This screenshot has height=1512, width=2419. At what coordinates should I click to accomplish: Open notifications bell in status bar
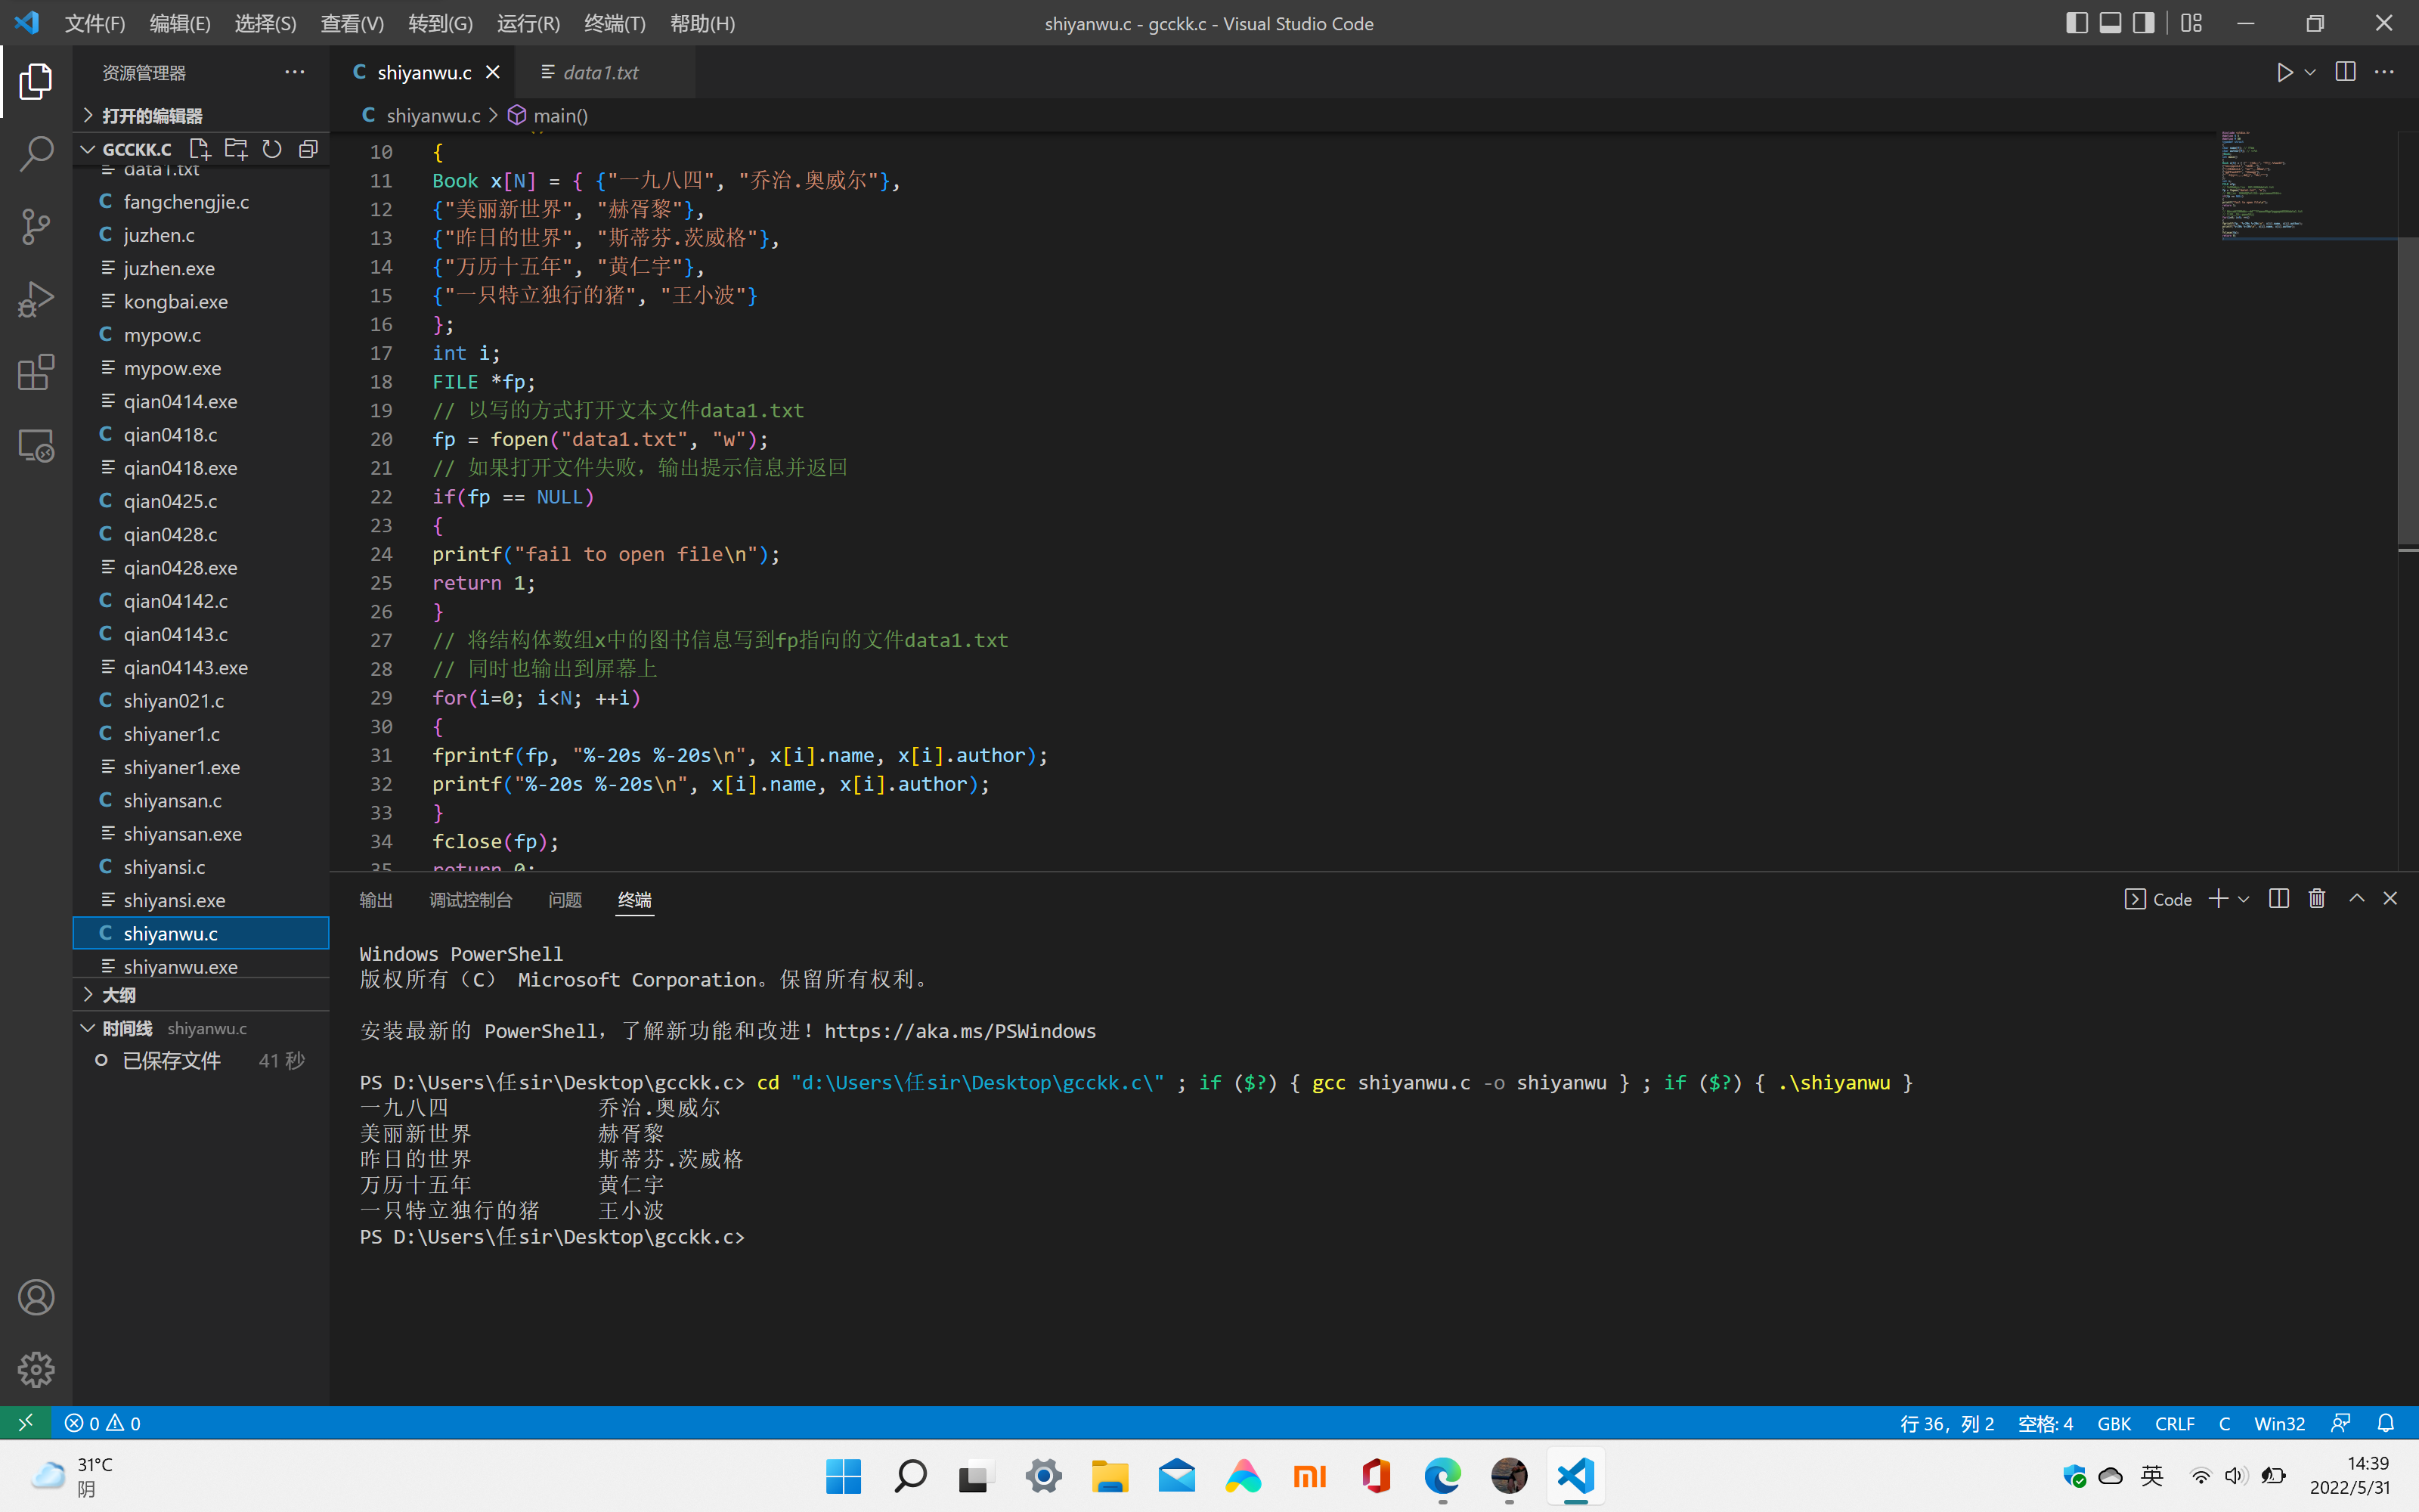(x=2386, y=1422)
